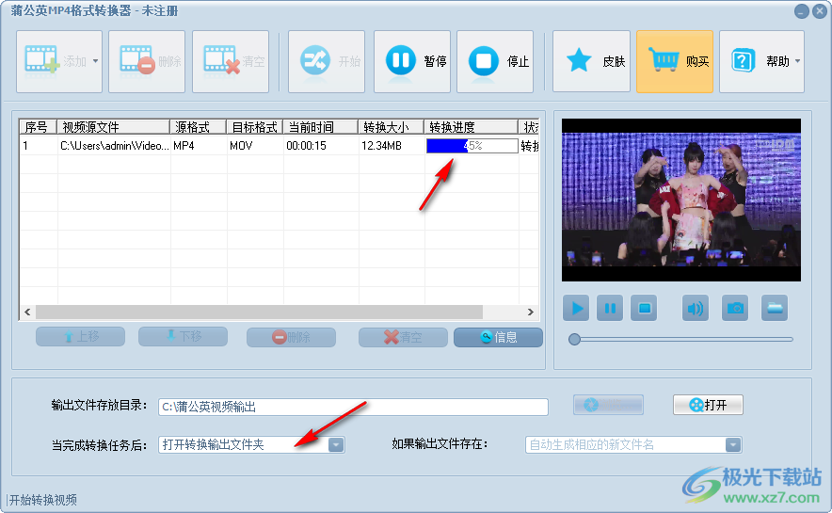Click the 删除 toolbar button with film icon
The height and width of the screenshot is (513, 832).
[147, 61]
